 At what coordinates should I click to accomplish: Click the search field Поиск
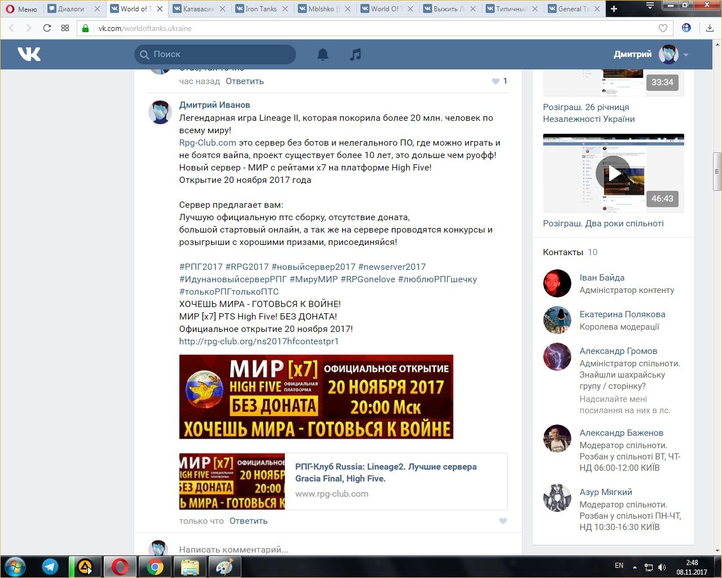tap(215, 54)
